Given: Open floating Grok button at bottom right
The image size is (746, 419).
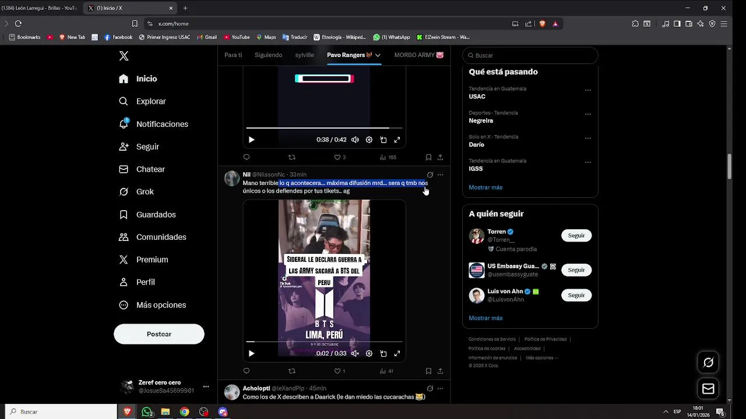Looking at the screenshot, I should coord(708,363).
